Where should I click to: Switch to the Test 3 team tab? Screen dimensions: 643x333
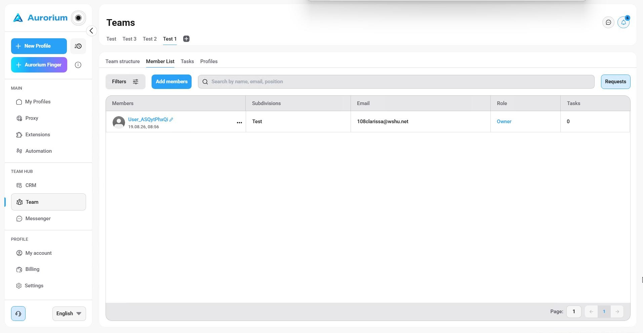(129, 39)
